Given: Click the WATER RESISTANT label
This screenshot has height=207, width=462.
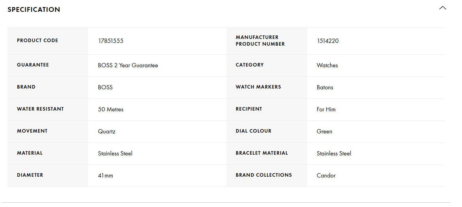Looking at the screenshot, I should coord(40,109).
